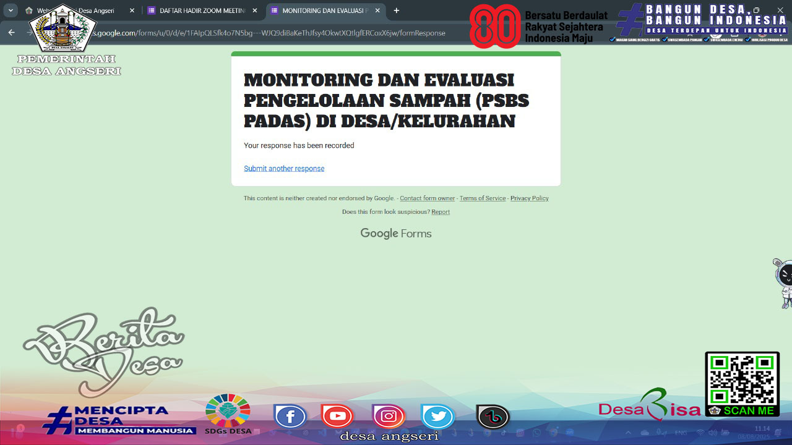Click 'This content is neither created nor endorsed' text
The width and height of the screenshot is (792, 445).
point(319,198)
